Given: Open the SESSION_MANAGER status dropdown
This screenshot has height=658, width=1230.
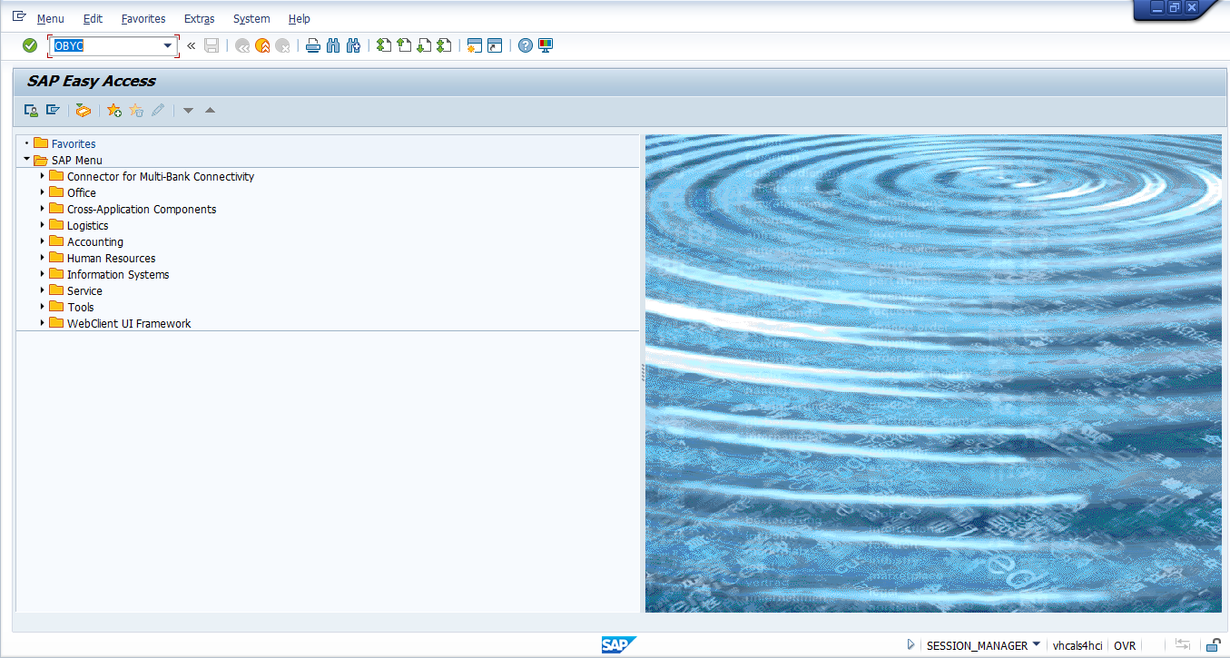Looking at the screenshot, I should pyautogui.click(x=1036, y=645).
